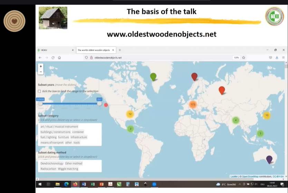Click the 120% zoom level indicator
The image size is (288, 193).
(x=236, y=58)
